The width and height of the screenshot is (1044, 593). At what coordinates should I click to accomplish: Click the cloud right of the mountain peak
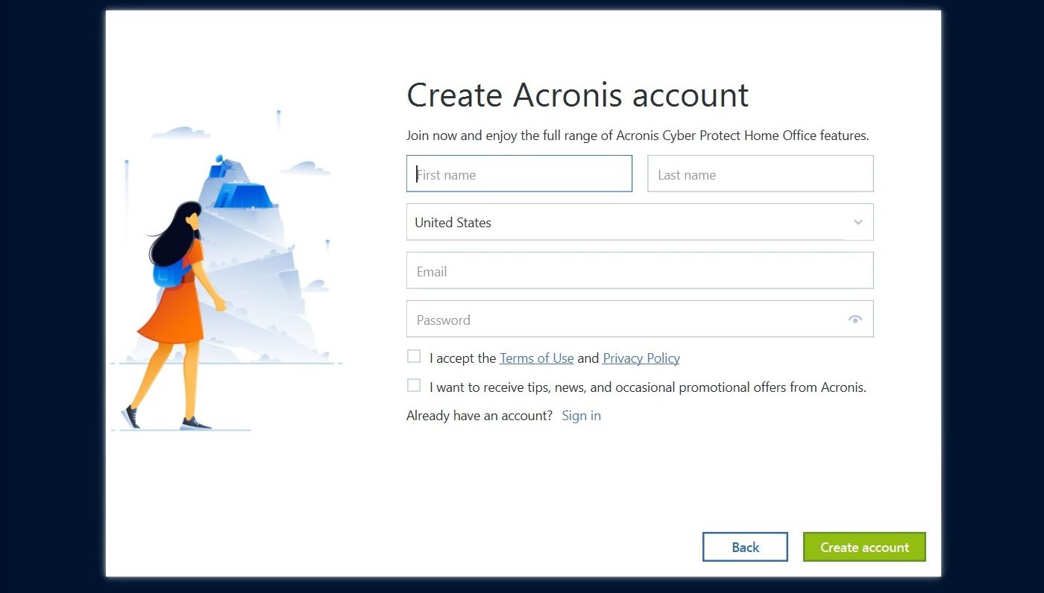tap(306, 168)
